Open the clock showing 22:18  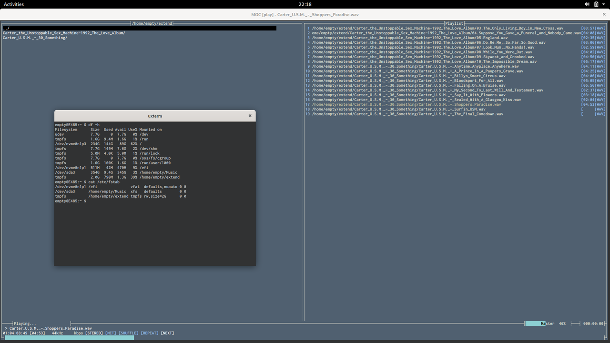[x=305, y=4]
